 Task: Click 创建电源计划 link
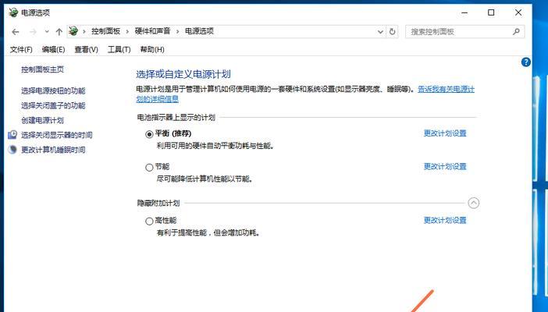[x=42, y=120]
